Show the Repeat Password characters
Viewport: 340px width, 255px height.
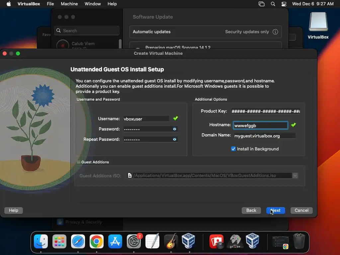click(x=175, y=139)
